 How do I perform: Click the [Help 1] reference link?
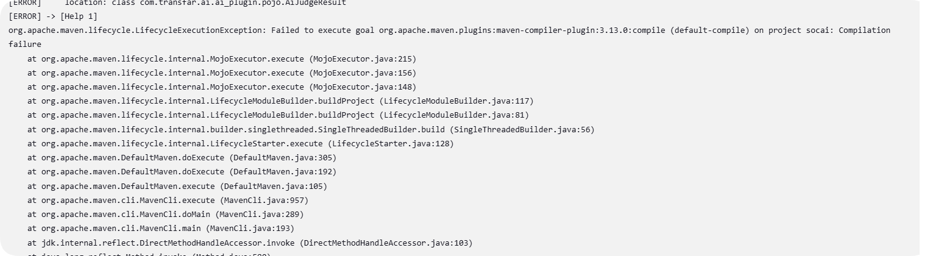pos(79,16)
